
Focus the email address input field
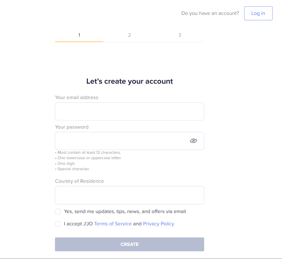coord(129,111)
